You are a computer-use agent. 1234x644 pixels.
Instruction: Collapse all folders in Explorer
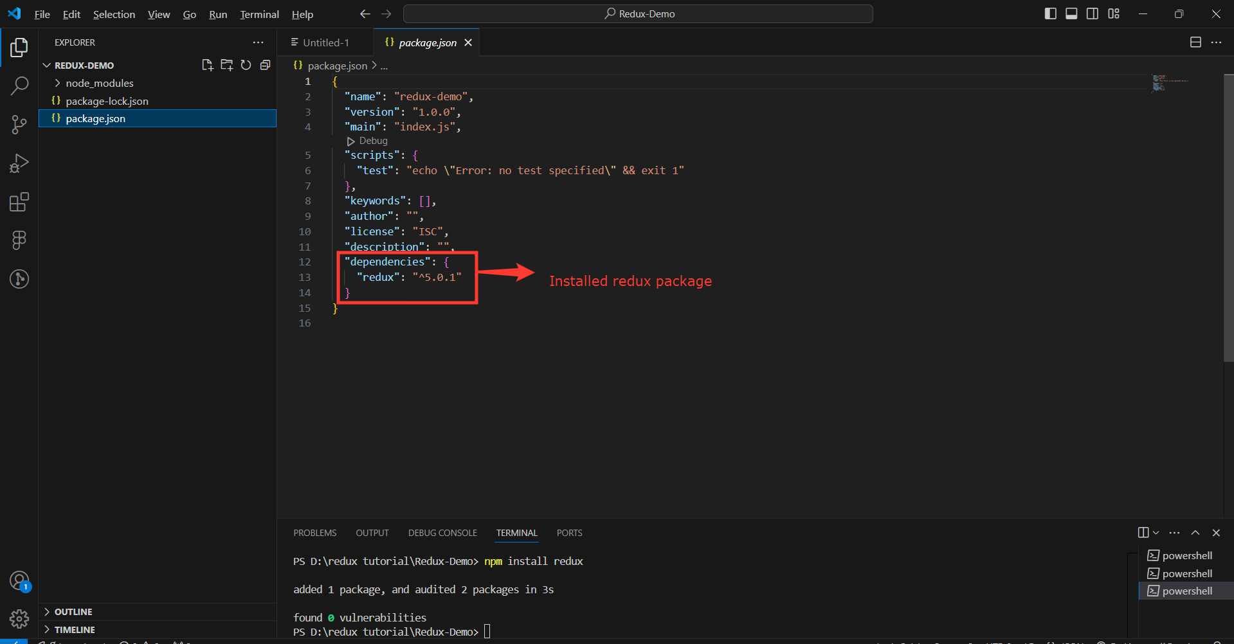point(265,65)
